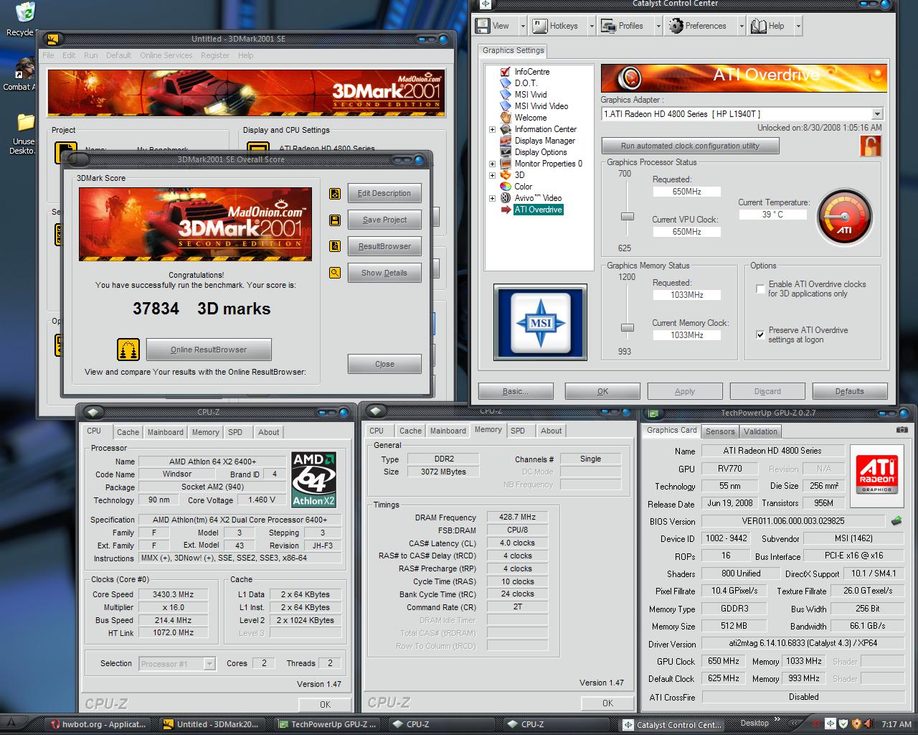
Task: Expand Monitor Properties 0 tree node
Action: pyautogui.click(x=492, y=164)
